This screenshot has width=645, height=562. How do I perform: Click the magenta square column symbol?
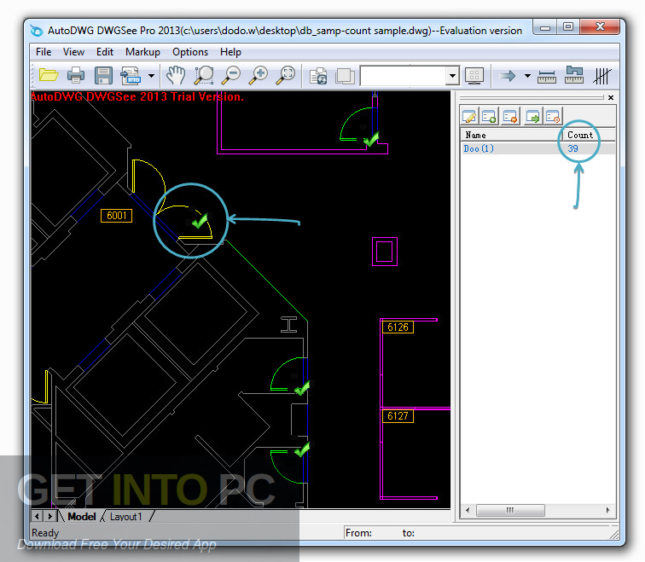[x=385, y=252]
